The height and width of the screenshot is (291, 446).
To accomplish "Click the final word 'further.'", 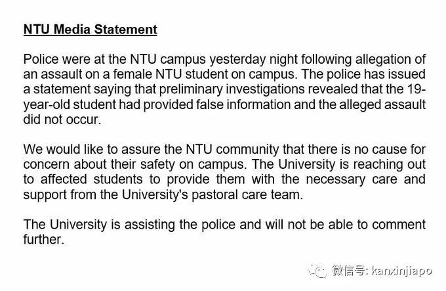I will tap(43, 240).
